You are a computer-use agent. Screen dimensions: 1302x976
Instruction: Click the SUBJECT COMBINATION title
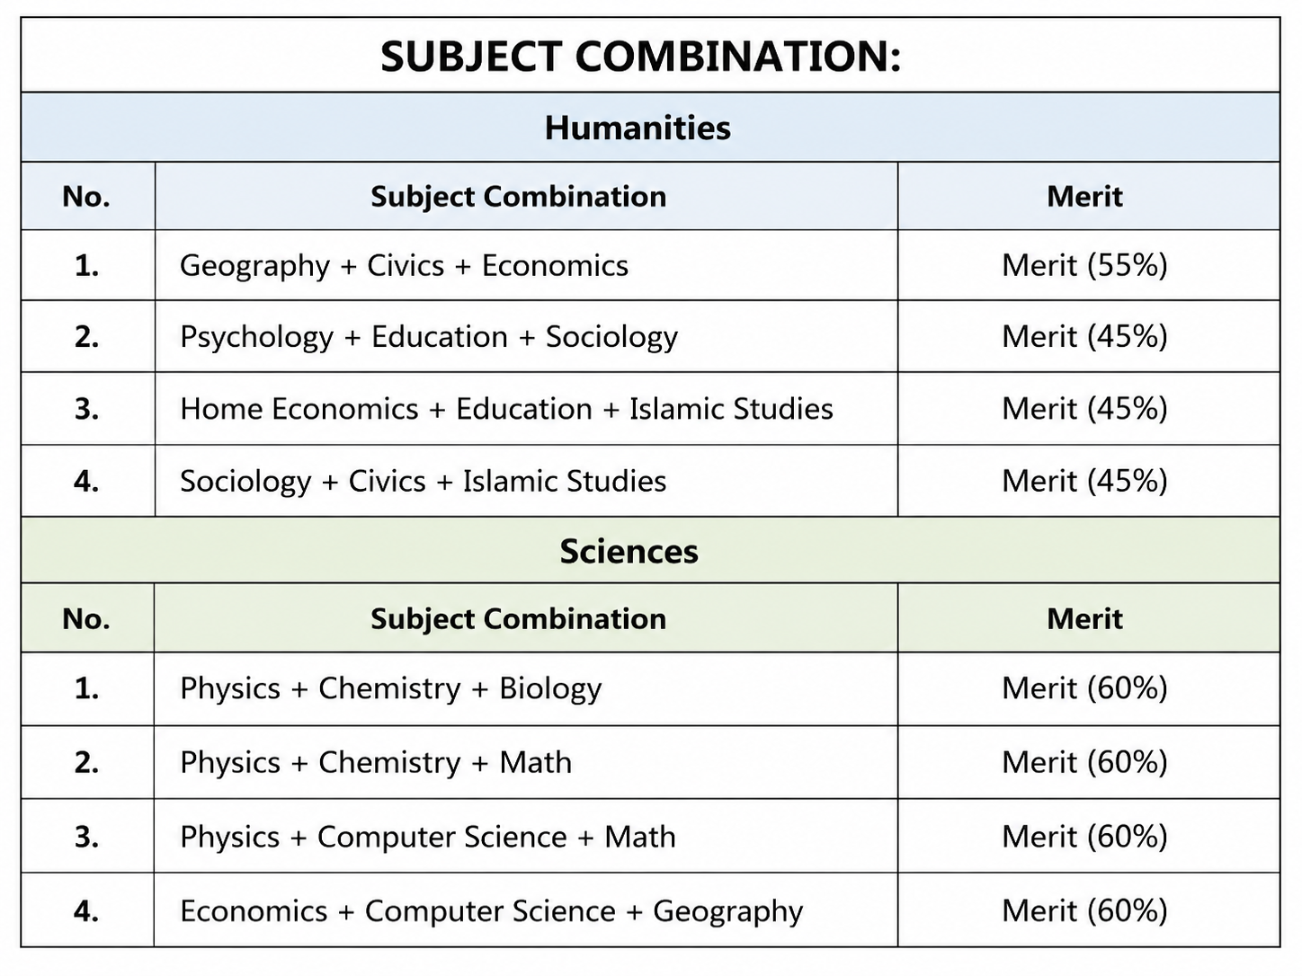[640, 57]
